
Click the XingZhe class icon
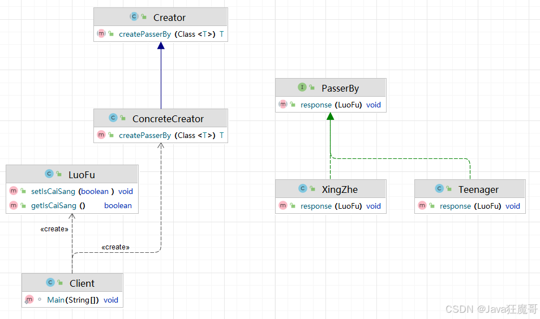(x=303, y=188)
